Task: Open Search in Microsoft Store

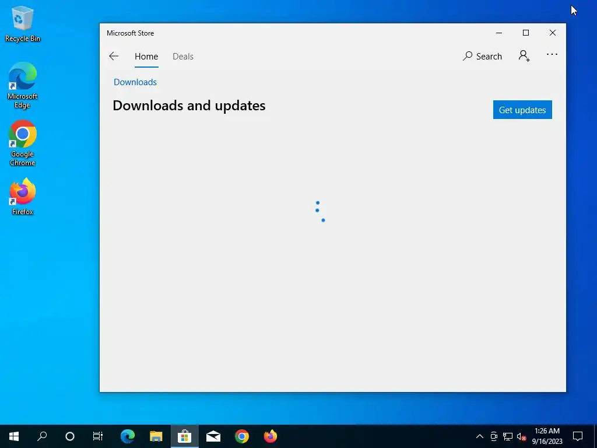Action: click(x=482, y=57)
